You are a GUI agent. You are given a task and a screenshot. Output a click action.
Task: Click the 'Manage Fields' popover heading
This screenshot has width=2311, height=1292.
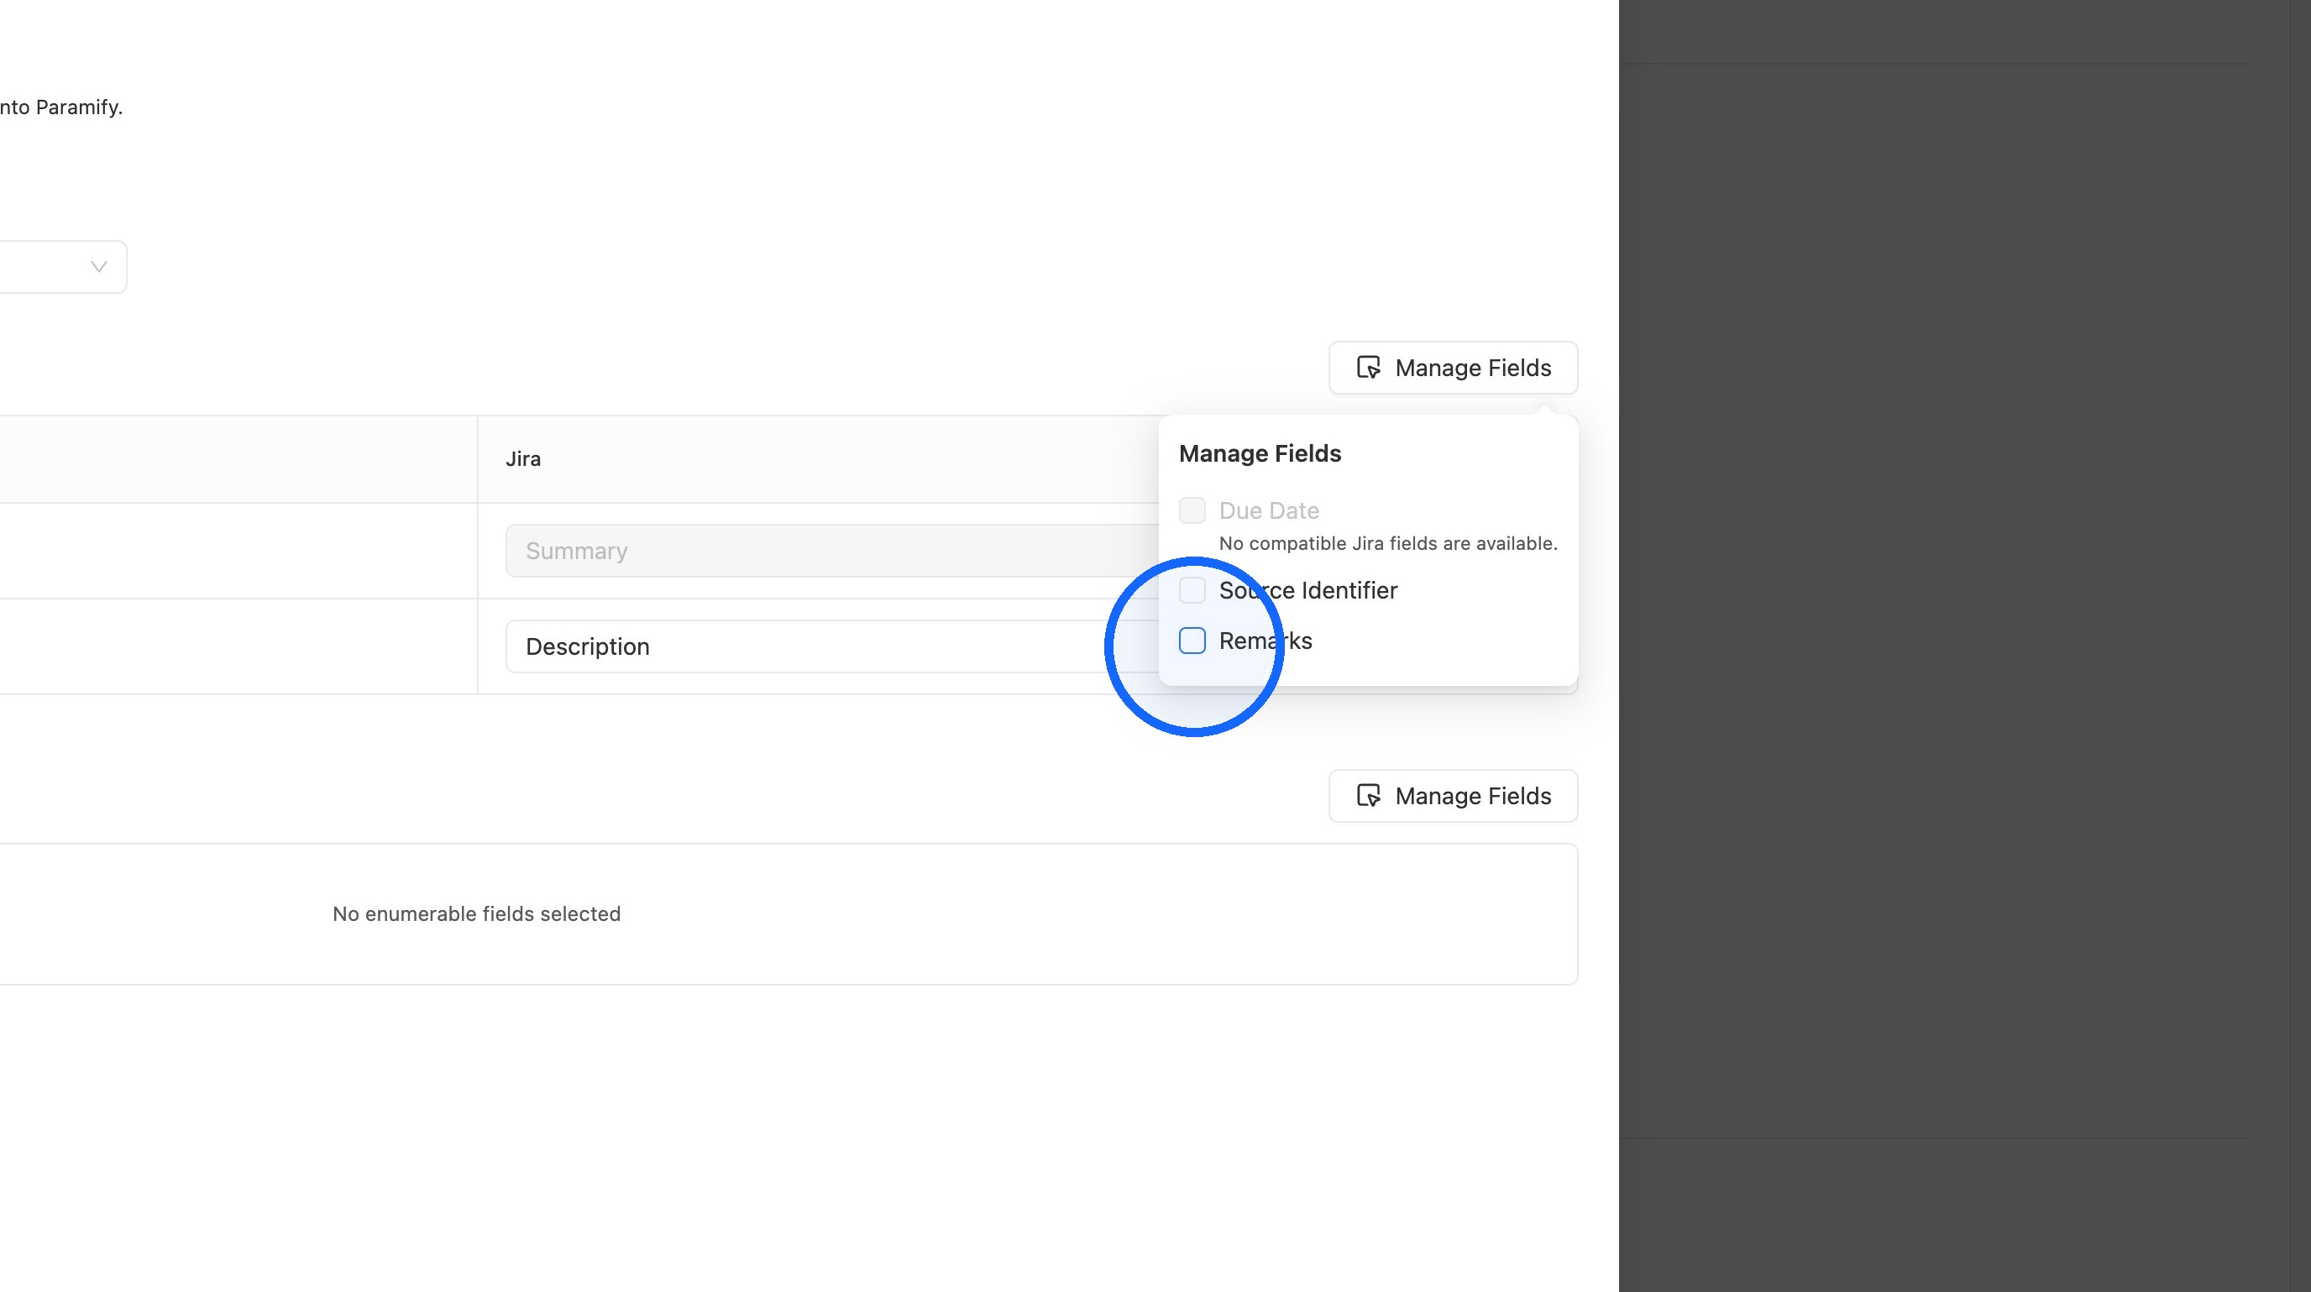[x=1260, y=453]
